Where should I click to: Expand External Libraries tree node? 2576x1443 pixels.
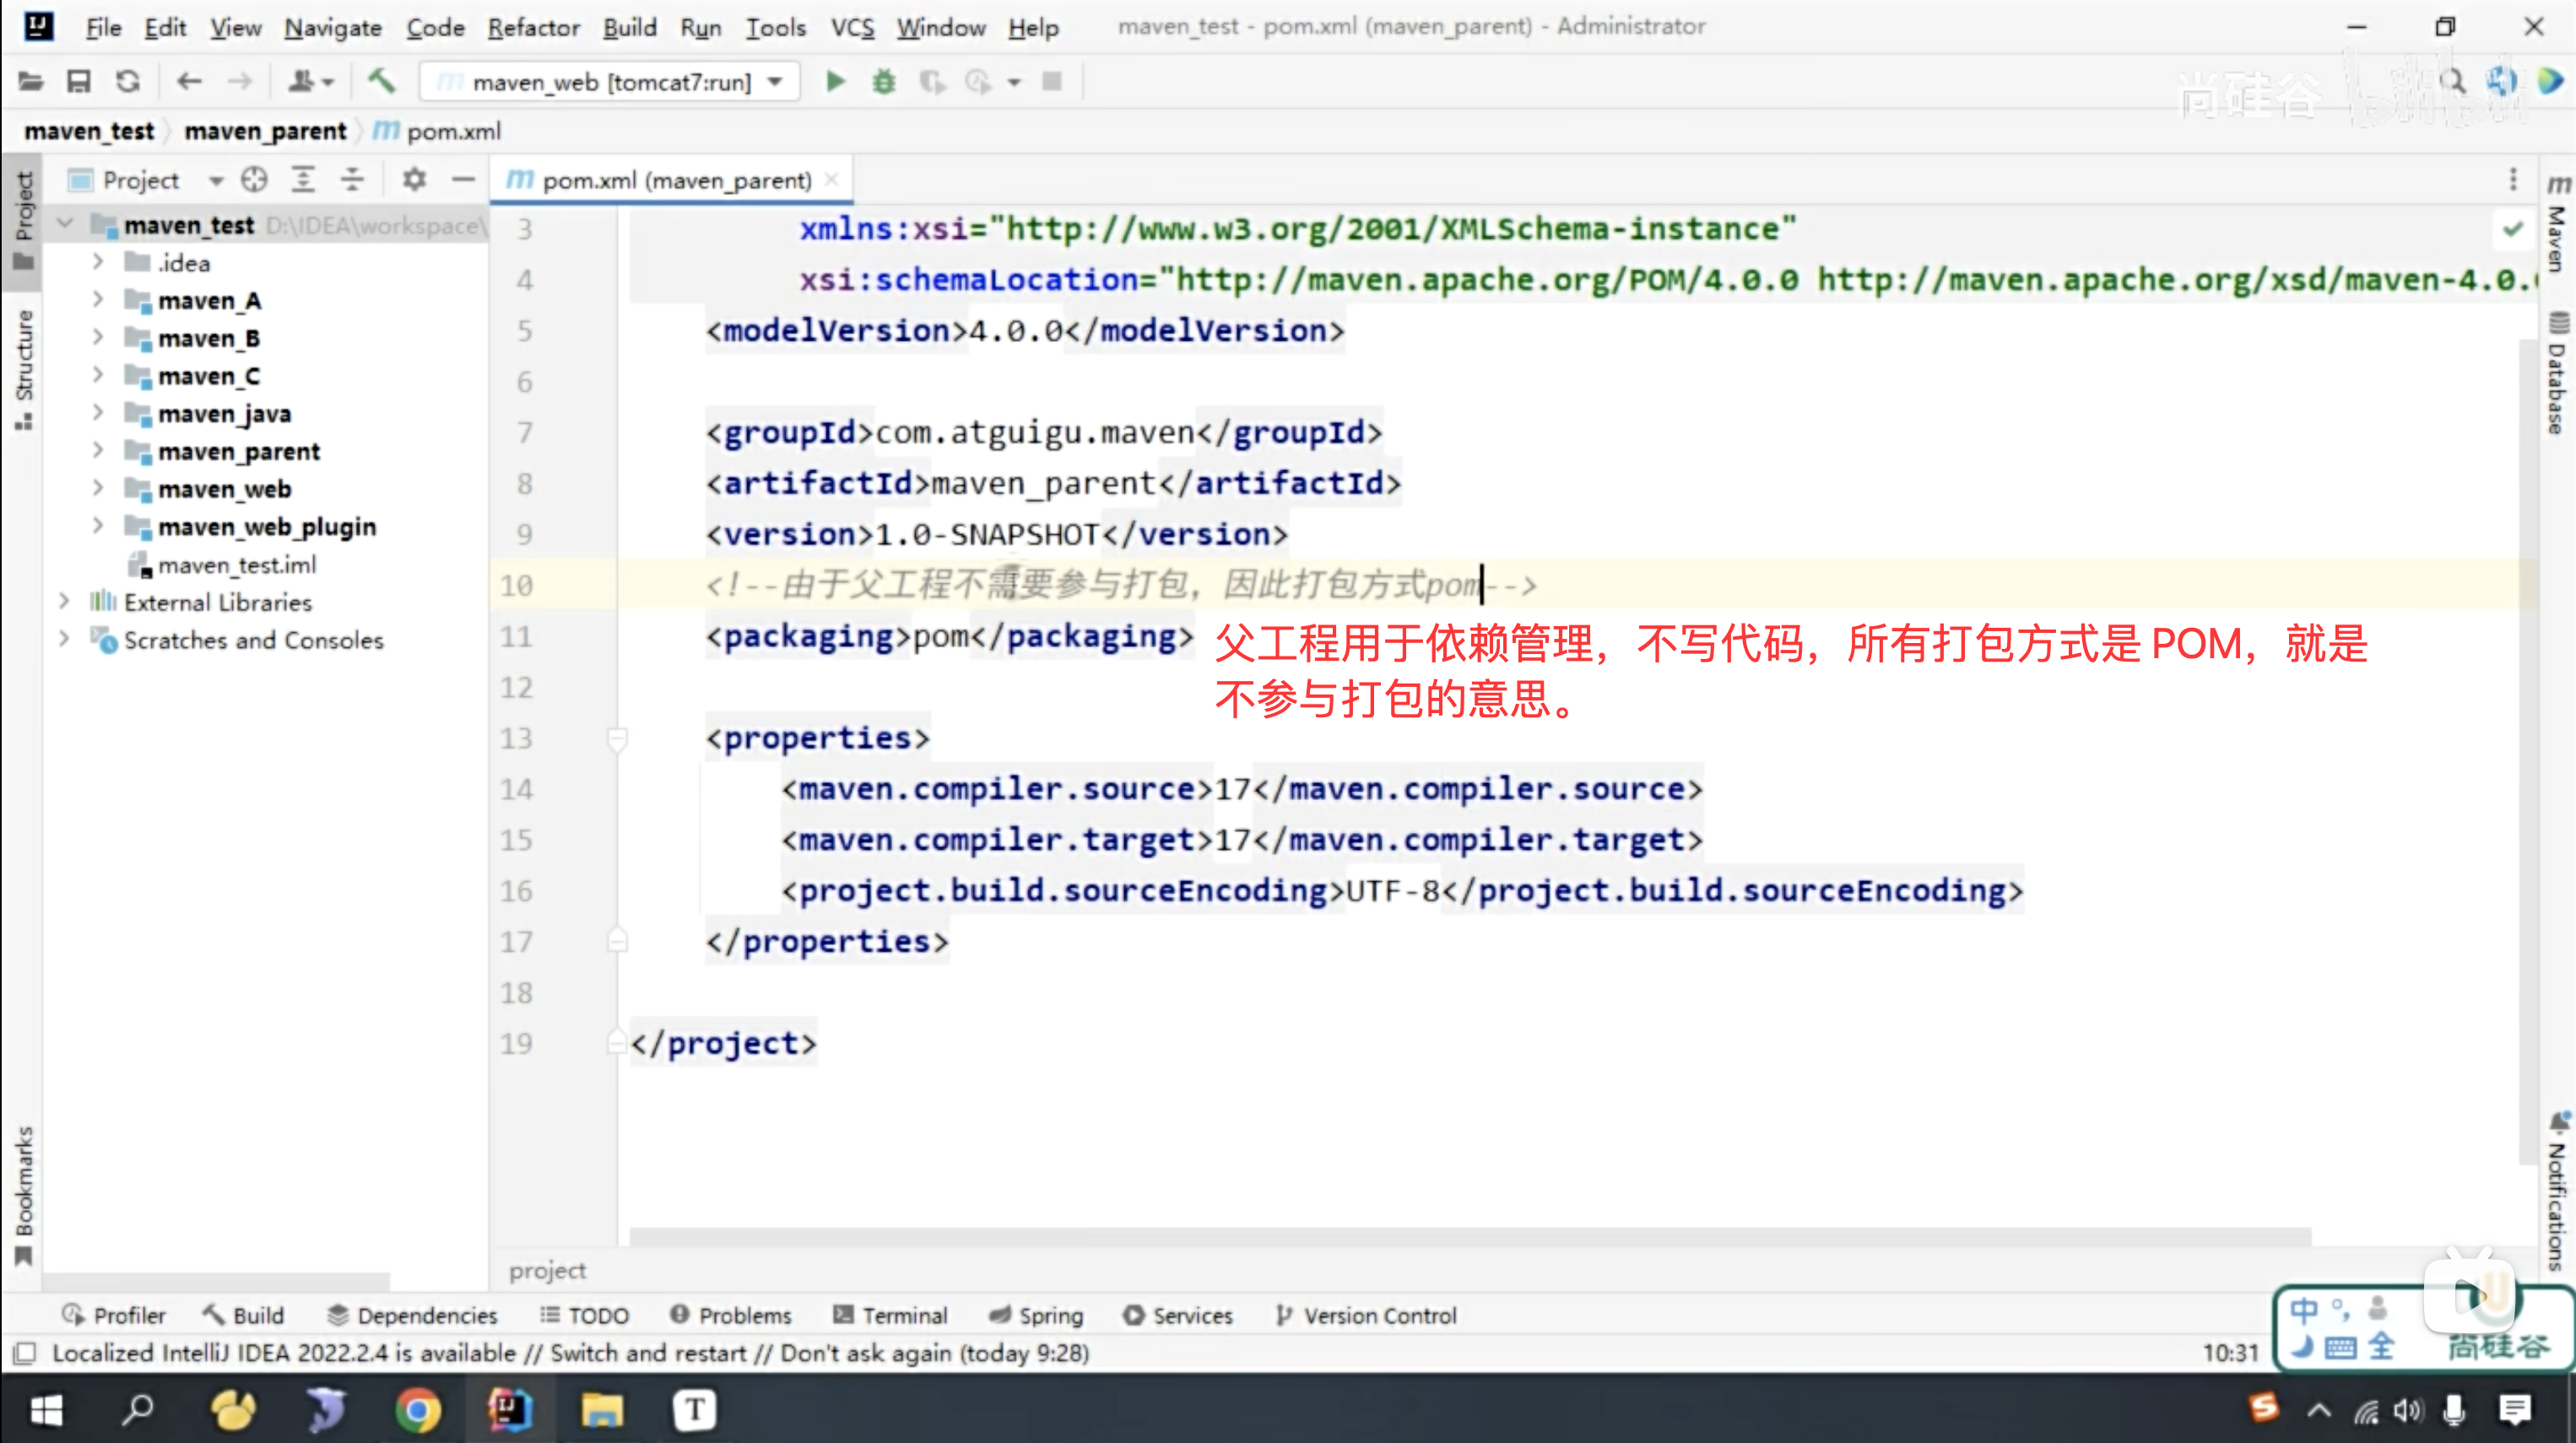point(64,602)
